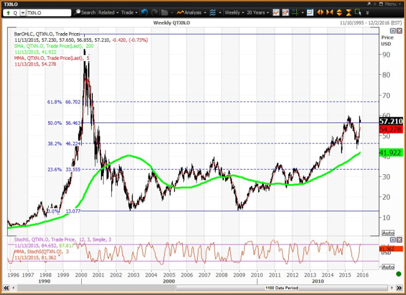406x295 pixels.
Task: Toggle Auto scale on stochastic panel
Action: (x=389, y=266)
